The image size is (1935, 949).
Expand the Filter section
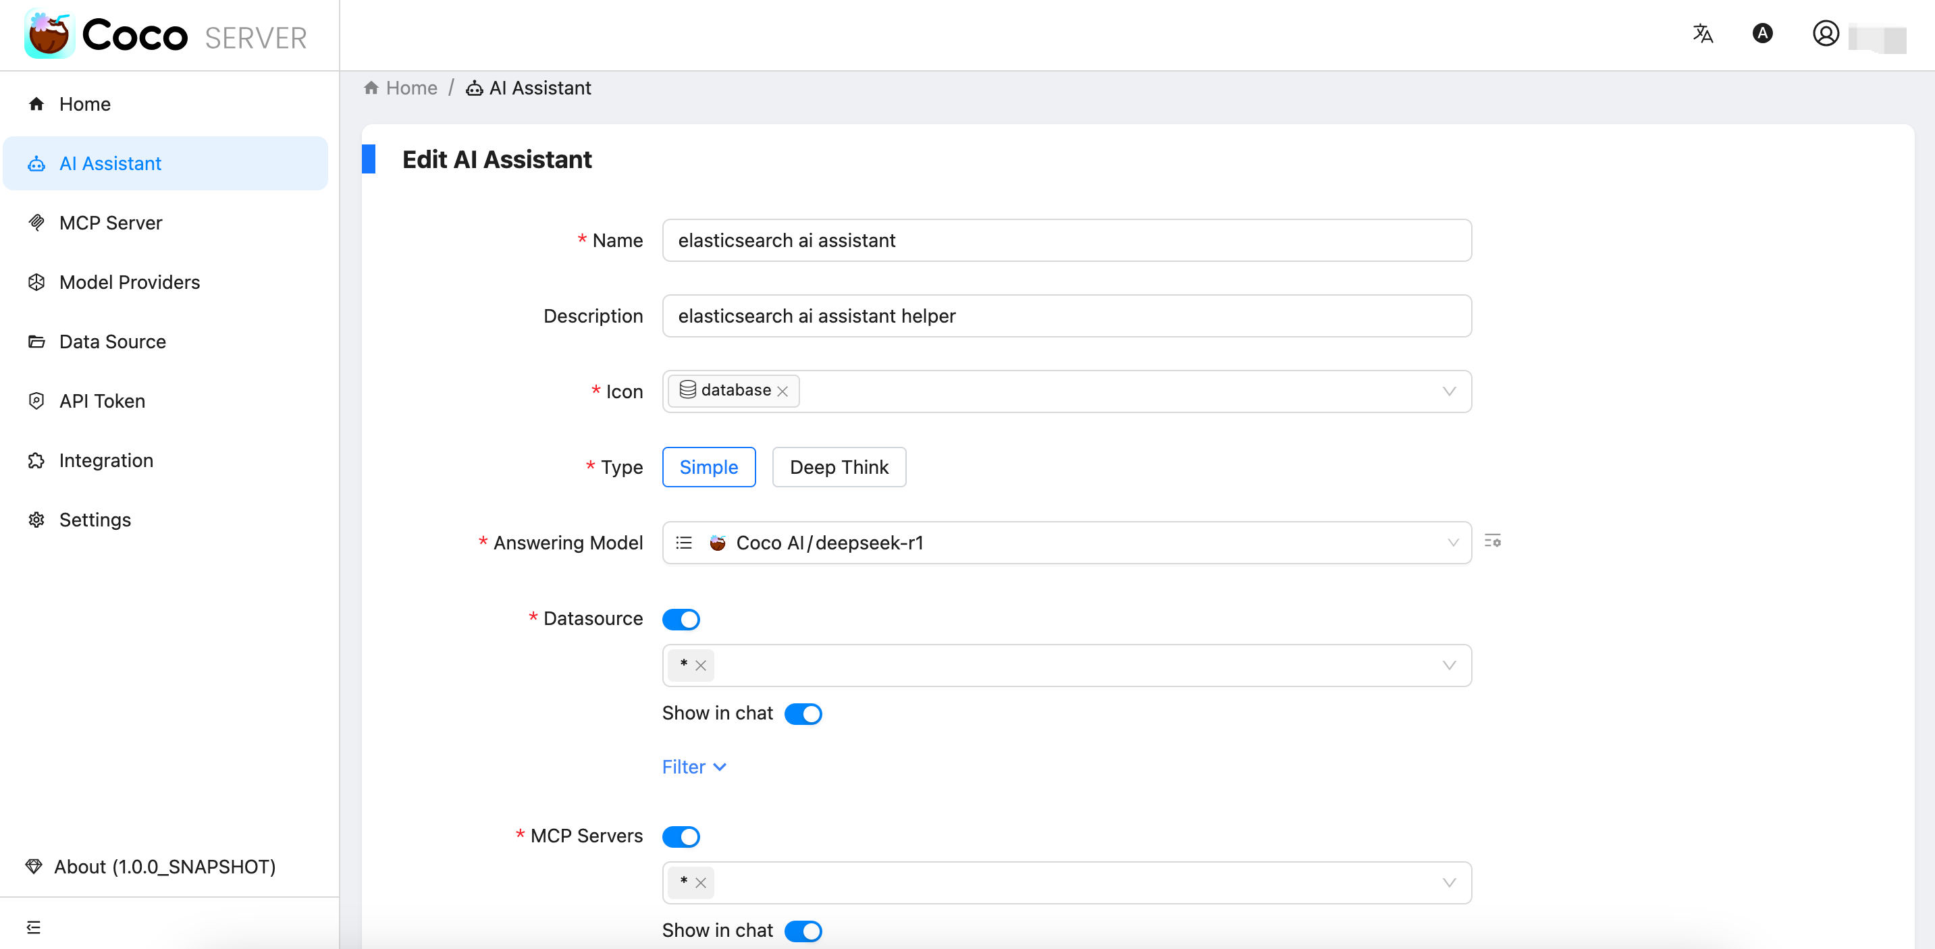[x=694, y=767]
